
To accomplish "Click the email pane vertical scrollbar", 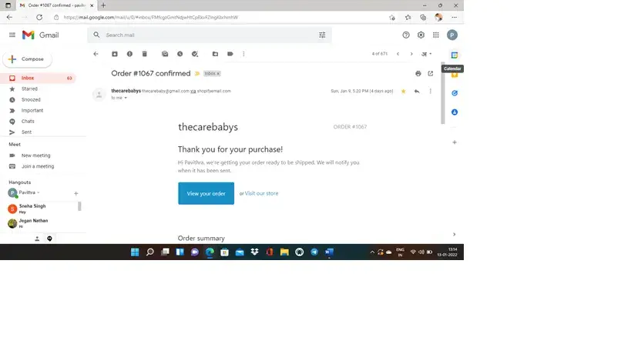I will point(443,93).
